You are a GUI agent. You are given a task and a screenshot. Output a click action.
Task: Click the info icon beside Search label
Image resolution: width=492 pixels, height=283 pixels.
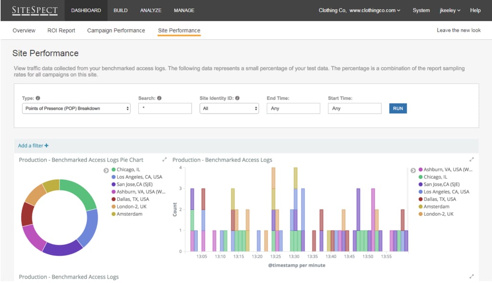point(159,98)
